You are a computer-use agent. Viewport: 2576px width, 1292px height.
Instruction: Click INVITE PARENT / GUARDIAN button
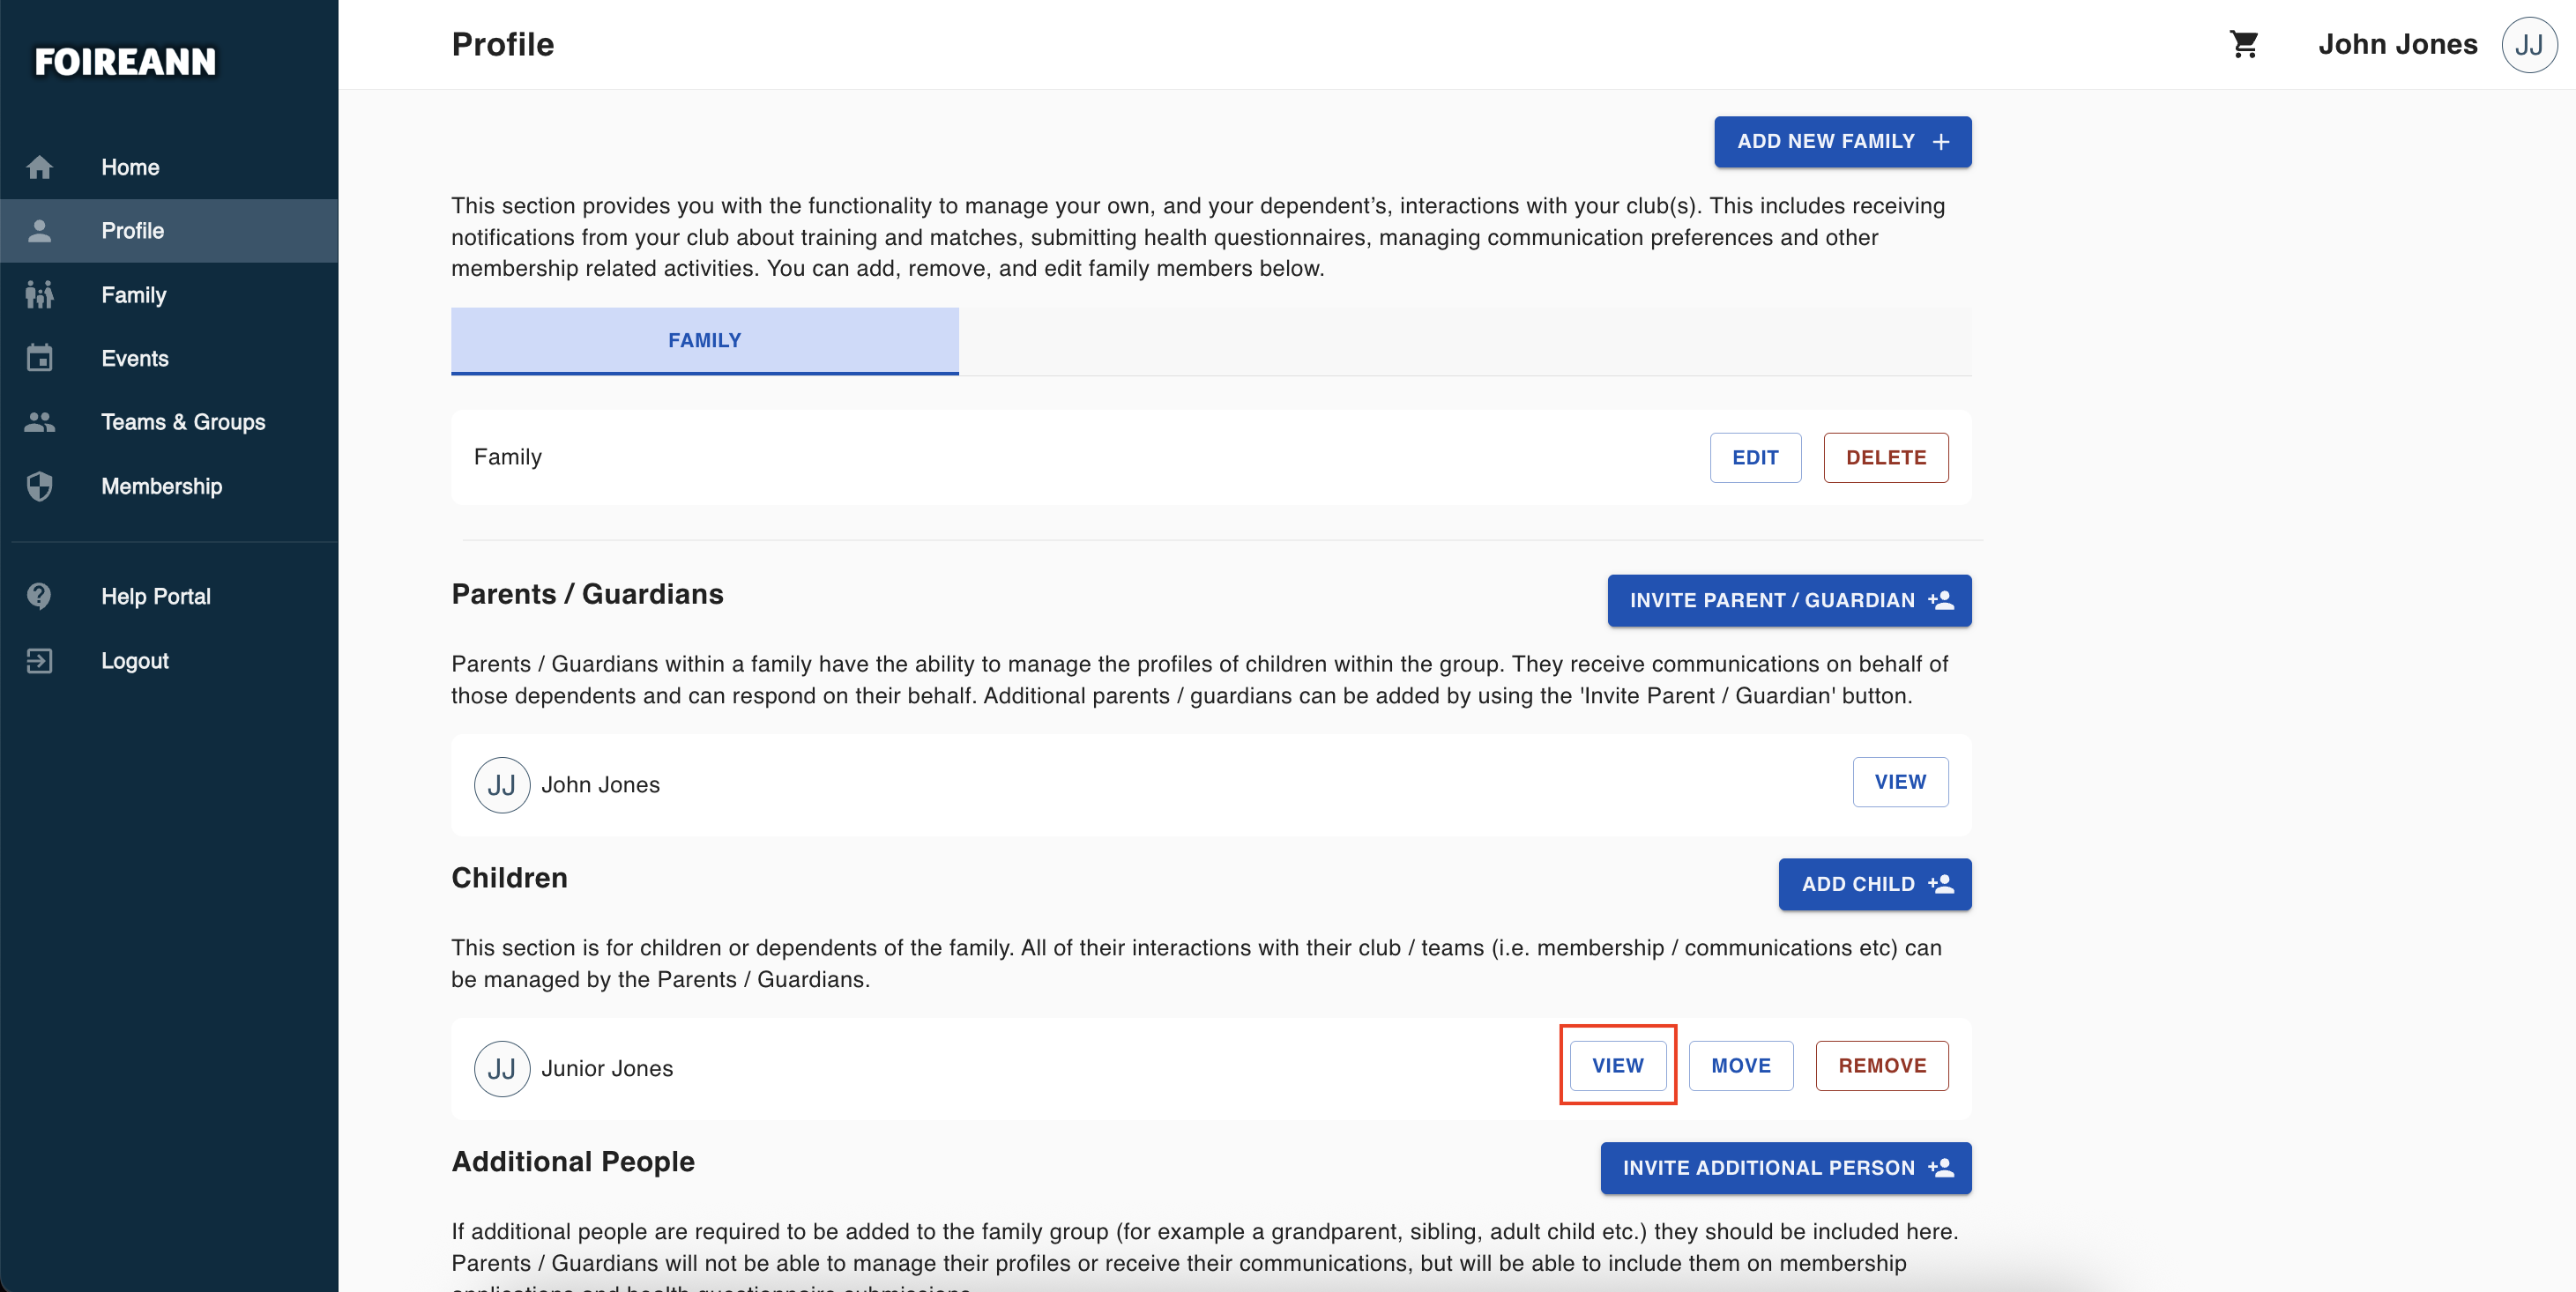[1789, 601]
